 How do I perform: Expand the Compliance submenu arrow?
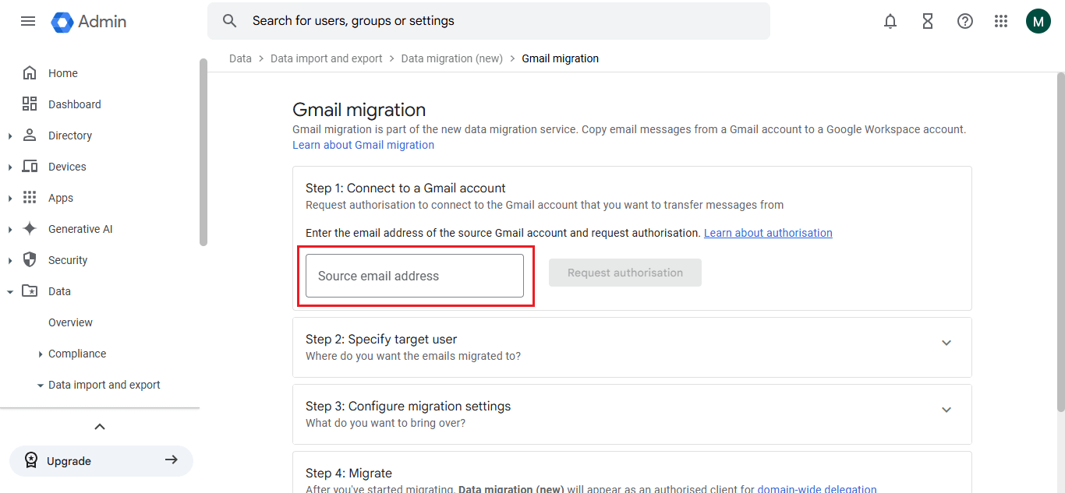click(41, 354)
